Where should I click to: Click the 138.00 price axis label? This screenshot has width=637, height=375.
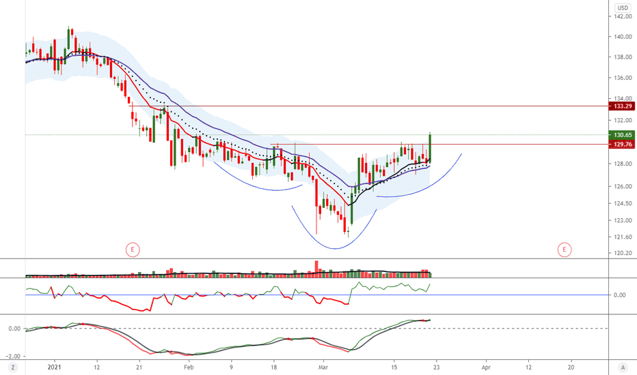(x=623, y=57)
